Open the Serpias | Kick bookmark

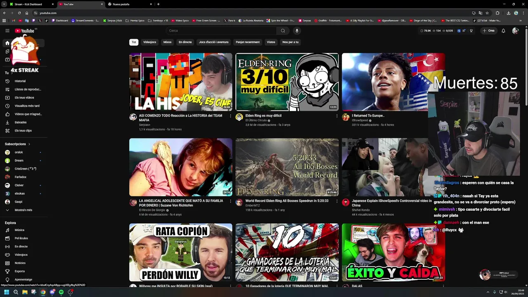(113, 20)
